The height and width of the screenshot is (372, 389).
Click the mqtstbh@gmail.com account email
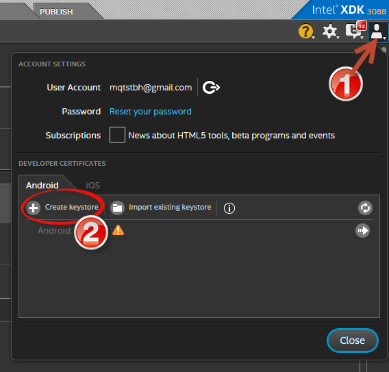[x=151, y=88]
